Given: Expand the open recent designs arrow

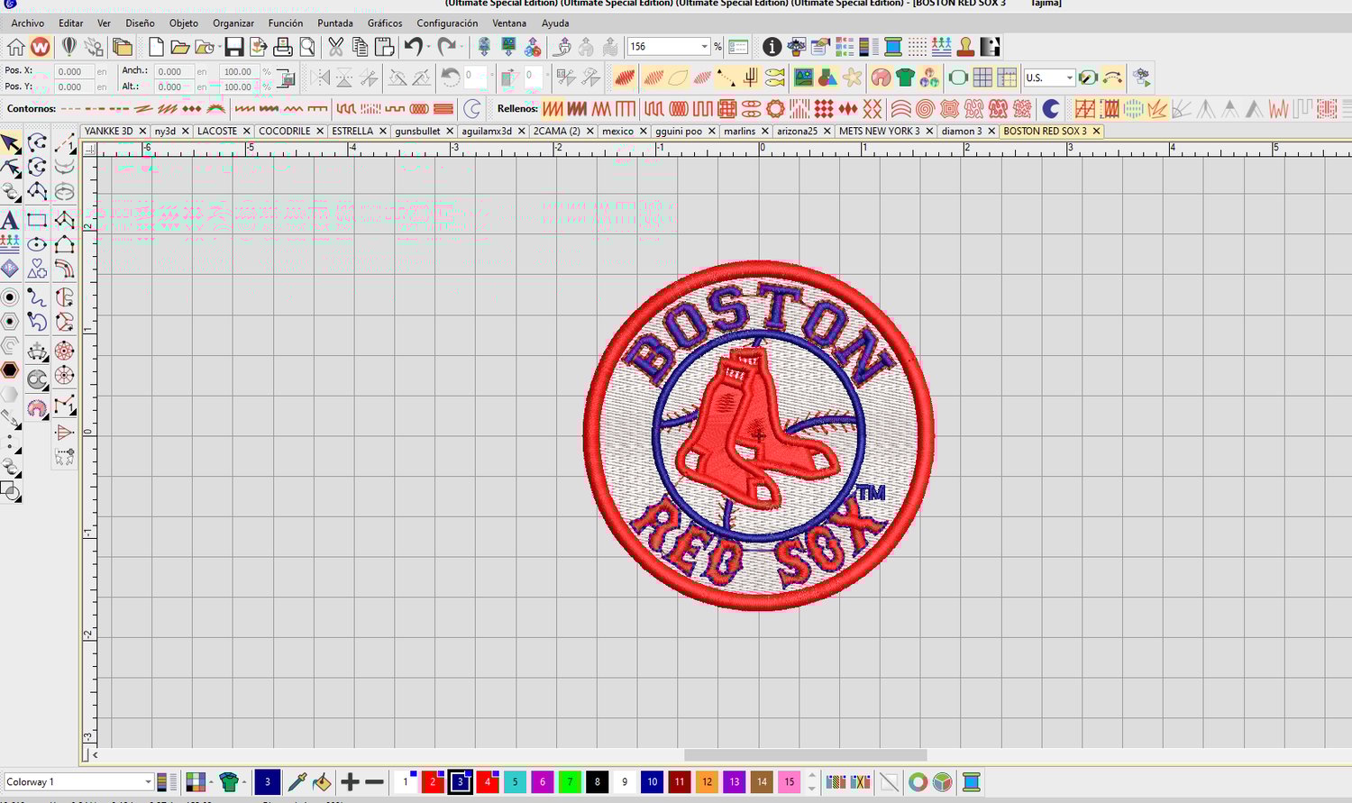Looking at the screenshot, I should point(219,47).
